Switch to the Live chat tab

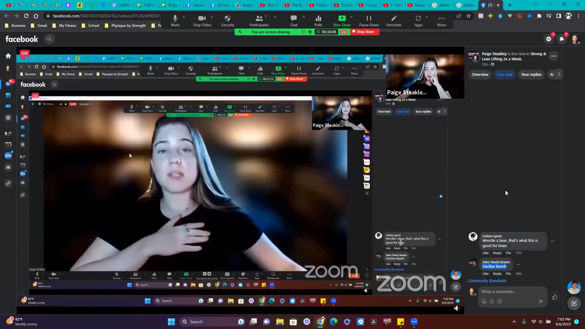(505, 74)
